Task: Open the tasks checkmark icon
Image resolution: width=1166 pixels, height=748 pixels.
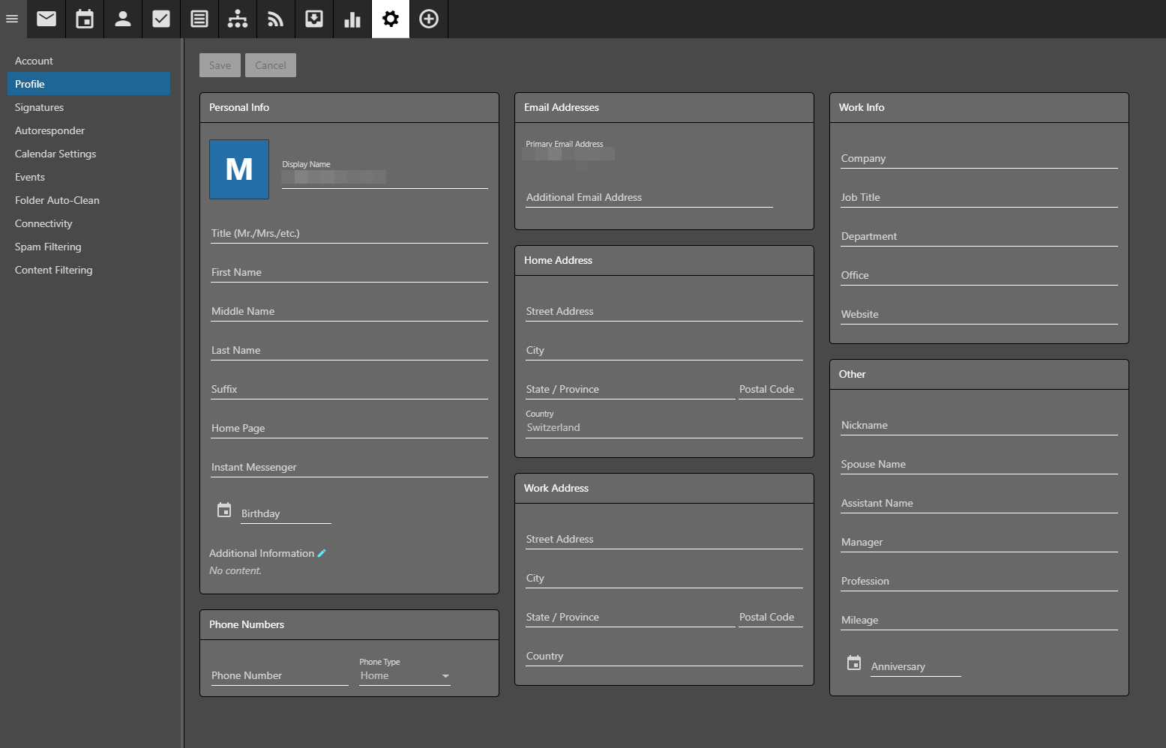Action: [161, 19]
